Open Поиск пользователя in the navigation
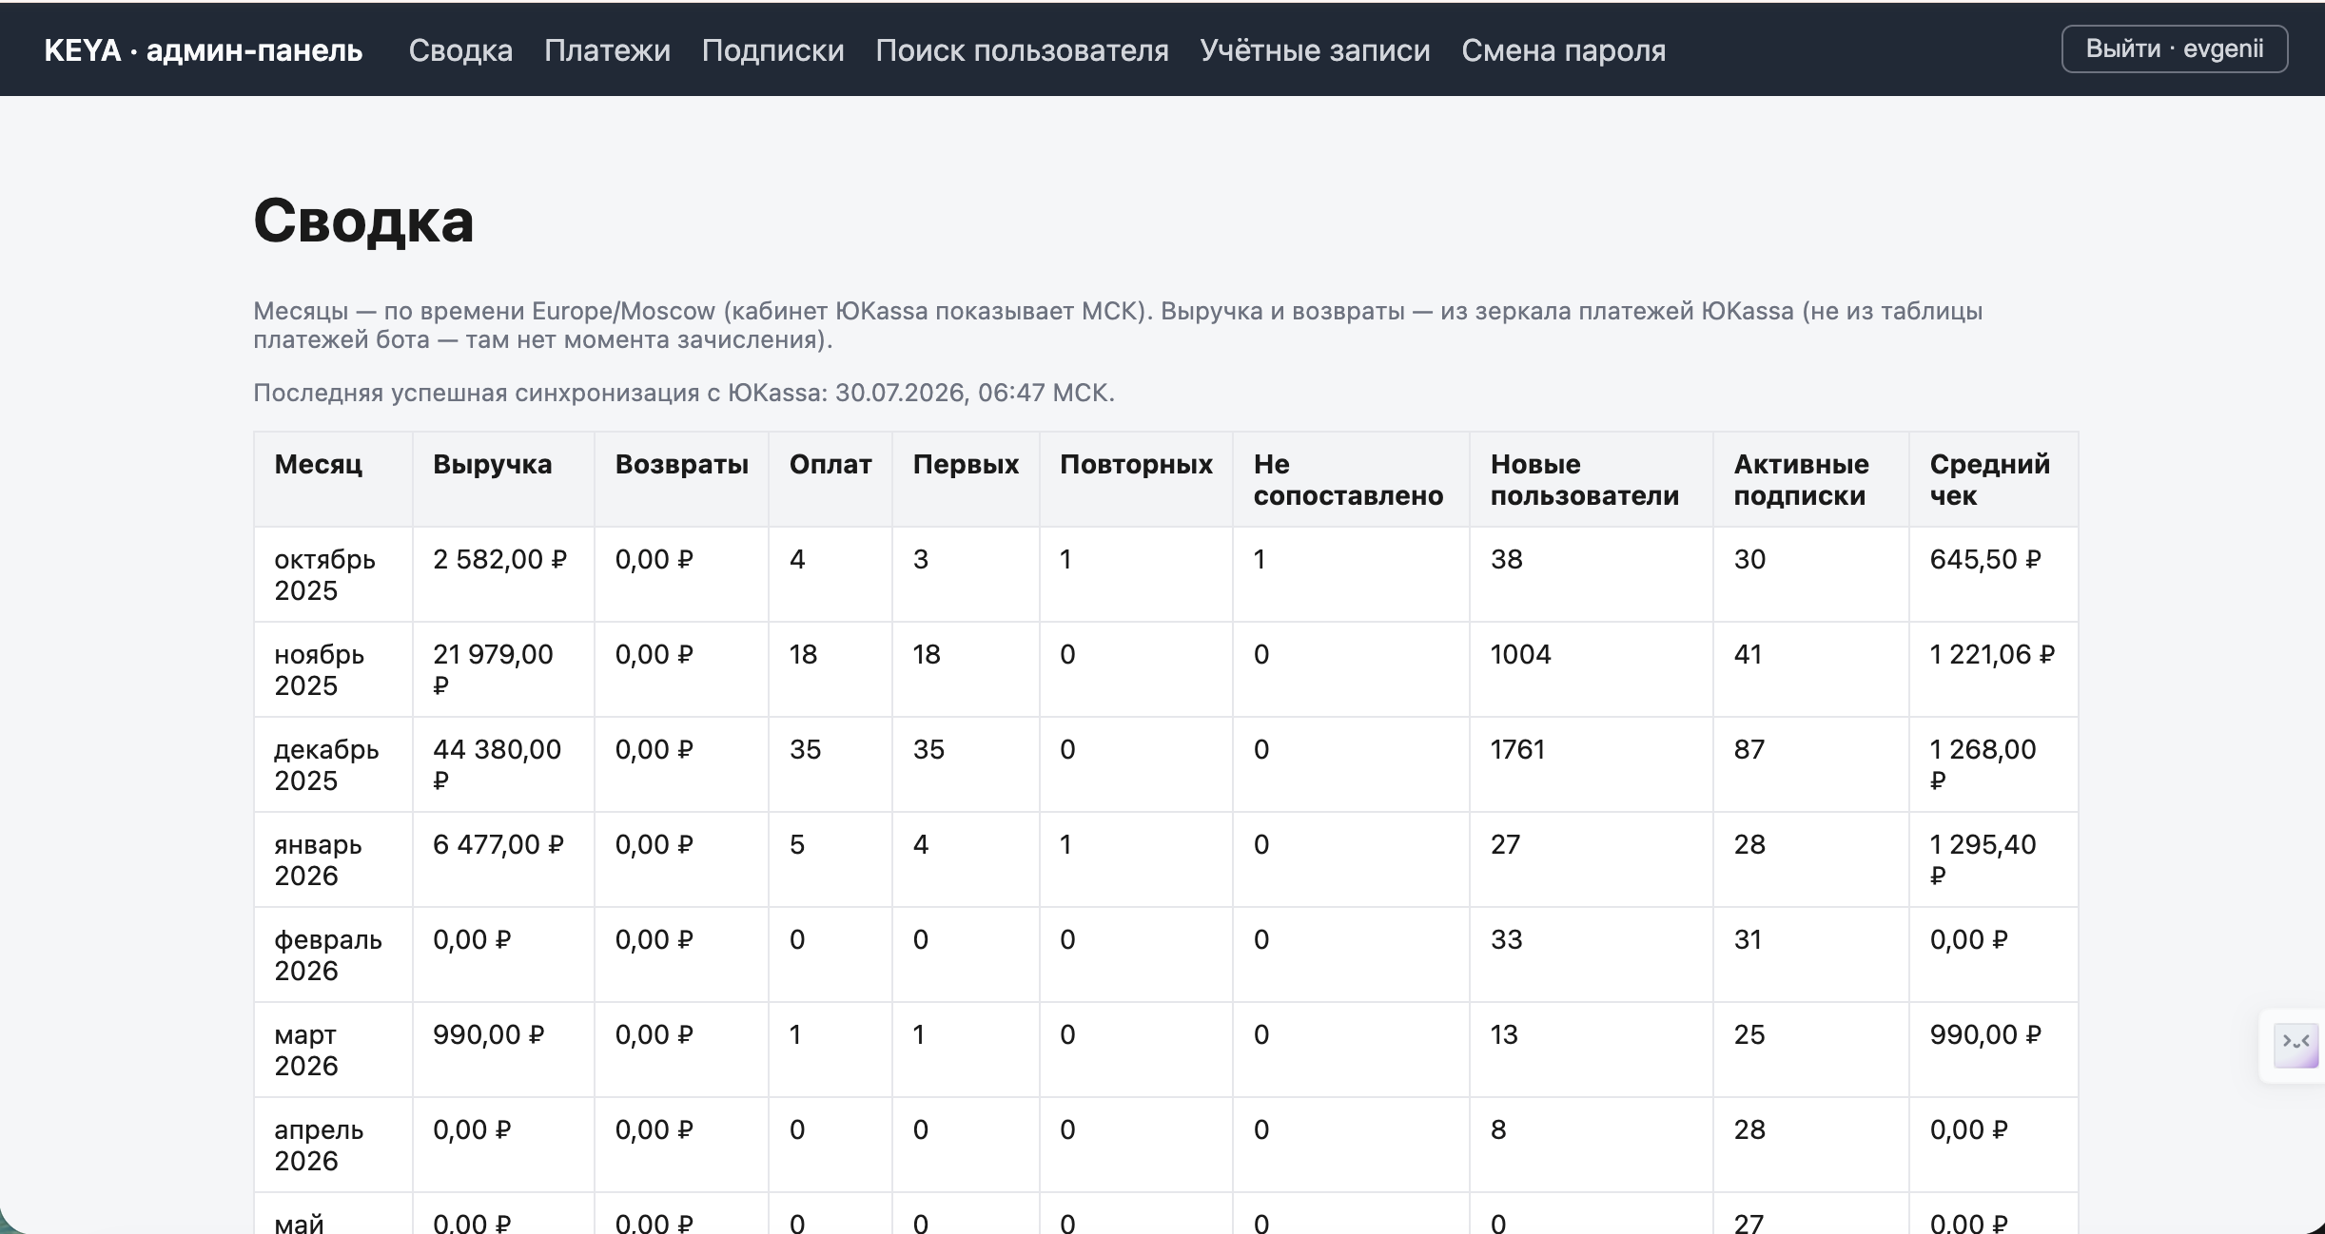 point(1022,49)
